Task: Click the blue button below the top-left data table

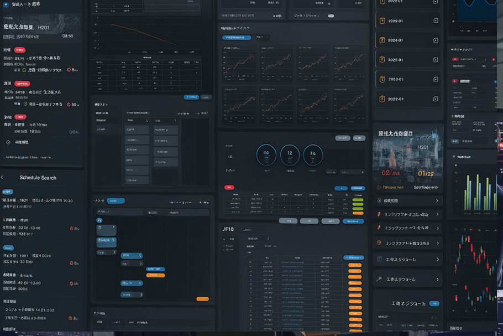Action: (x=191, y=97)
